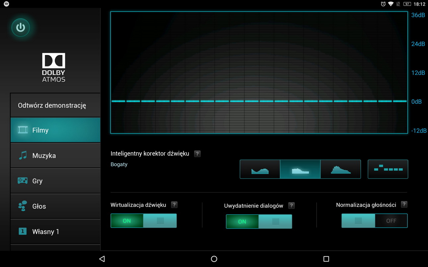Select the third equalizer preset curve icon
This screenshot has width=428, height=267.
pos(340,169)
